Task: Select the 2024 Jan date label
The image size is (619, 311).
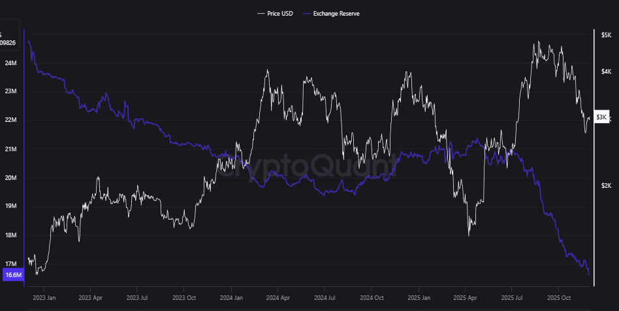Action: click(231, 297)
